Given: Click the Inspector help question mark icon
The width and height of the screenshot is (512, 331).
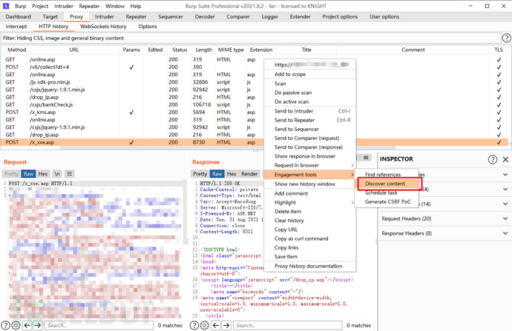Looking at the screenshot, I should pyautogui.click(x=493, y=159).
